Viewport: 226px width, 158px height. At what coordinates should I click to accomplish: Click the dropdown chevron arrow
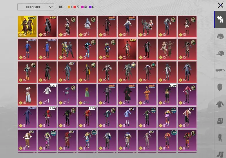[51, 7]
